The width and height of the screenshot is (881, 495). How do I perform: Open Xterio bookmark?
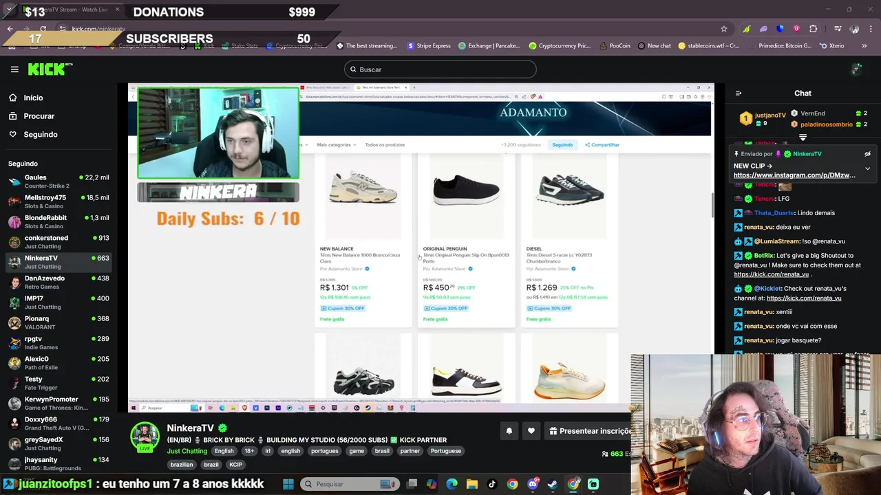pyautogui.click(x=831, y=46)
